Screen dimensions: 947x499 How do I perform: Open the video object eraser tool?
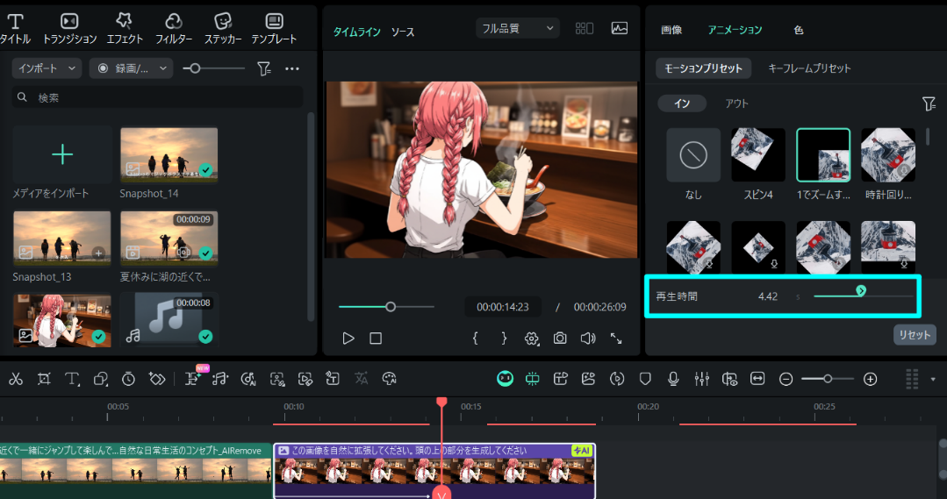(305, 379)
